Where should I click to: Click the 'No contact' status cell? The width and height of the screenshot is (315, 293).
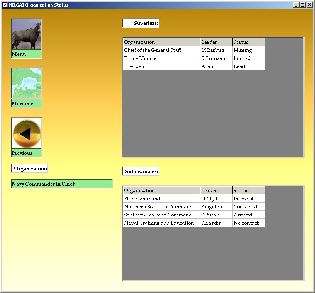pos(249,223)
